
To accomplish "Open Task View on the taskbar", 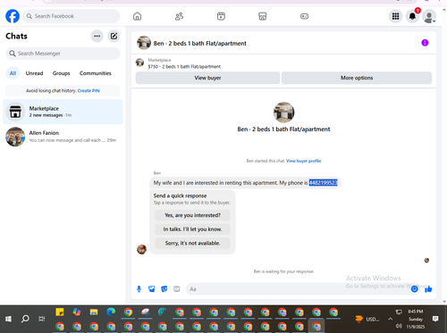I will [x=42, y=319].
